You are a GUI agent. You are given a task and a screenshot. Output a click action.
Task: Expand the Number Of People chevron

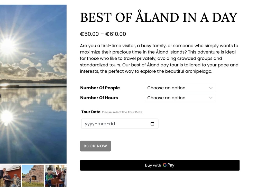click(x=211, y=88)
